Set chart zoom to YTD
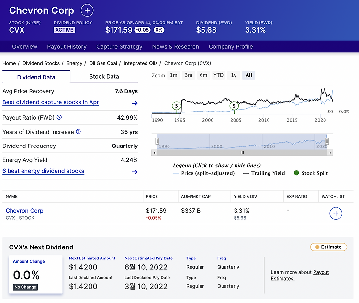 click(x=218, y=75)
